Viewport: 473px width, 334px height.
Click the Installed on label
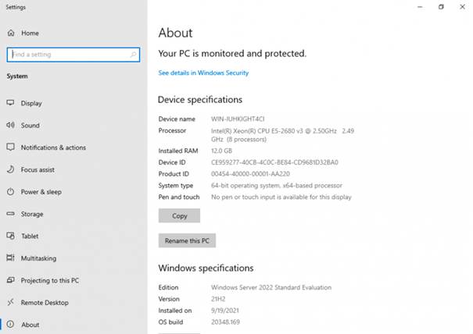[175, 311]
